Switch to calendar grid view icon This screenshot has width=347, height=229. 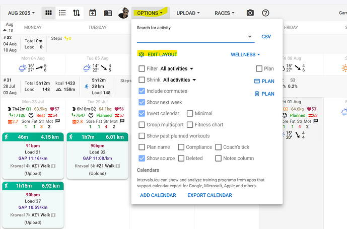tap(48, 13)
